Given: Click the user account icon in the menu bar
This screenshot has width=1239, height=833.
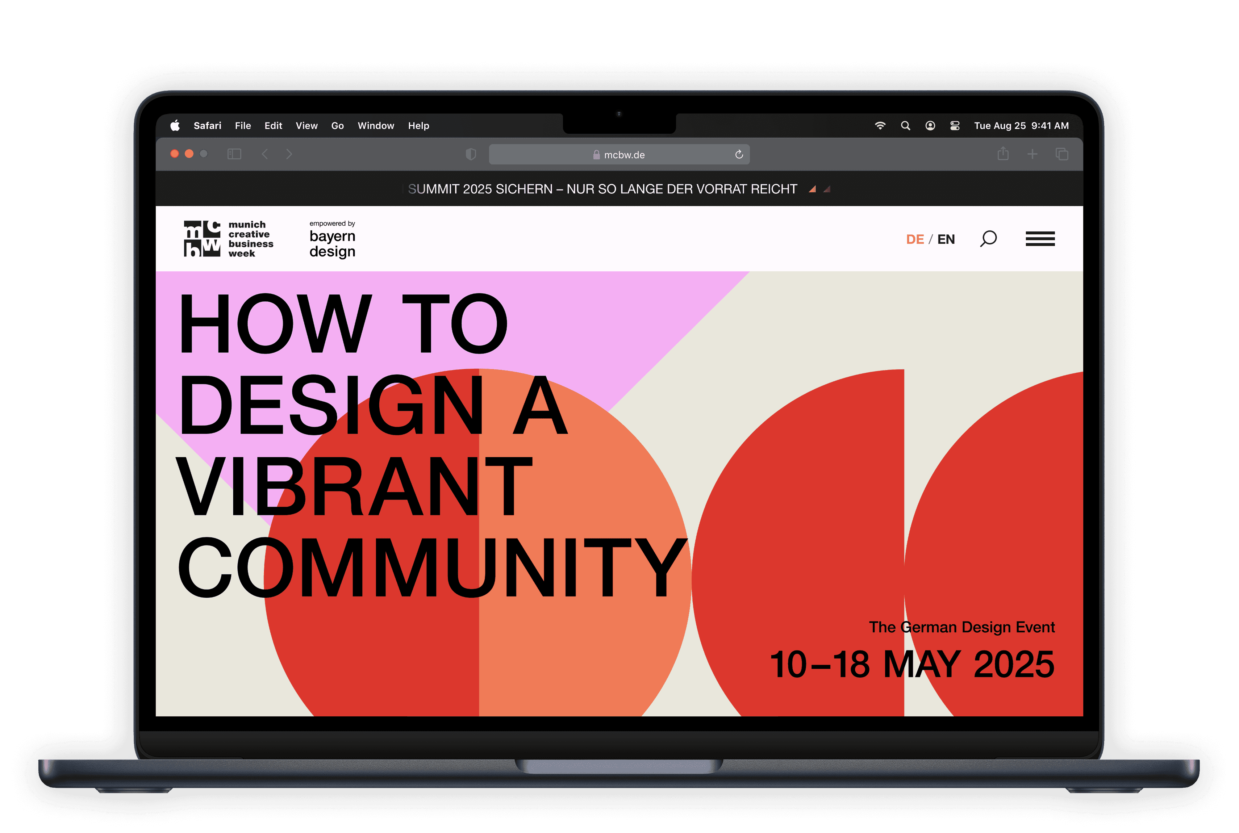Looking at the screenshot, I should pos(930,126).
